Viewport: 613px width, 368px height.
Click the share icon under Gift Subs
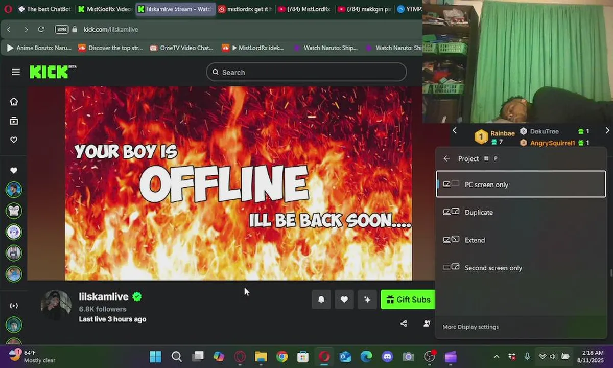[404, 324]
